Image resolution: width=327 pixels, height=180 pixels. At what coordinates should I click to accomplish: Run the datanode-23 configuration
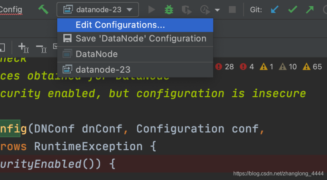point(152,9)
